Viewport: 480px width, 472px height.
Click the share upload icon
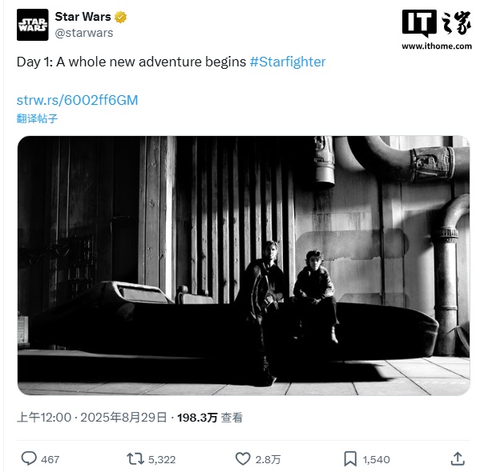coord(458,459)
